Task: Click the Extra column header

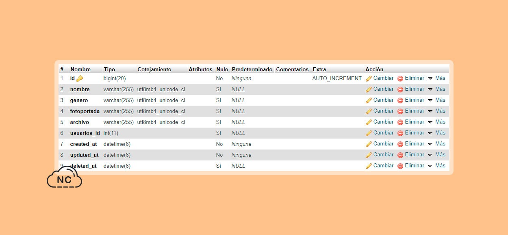Action: pos(319,70)
